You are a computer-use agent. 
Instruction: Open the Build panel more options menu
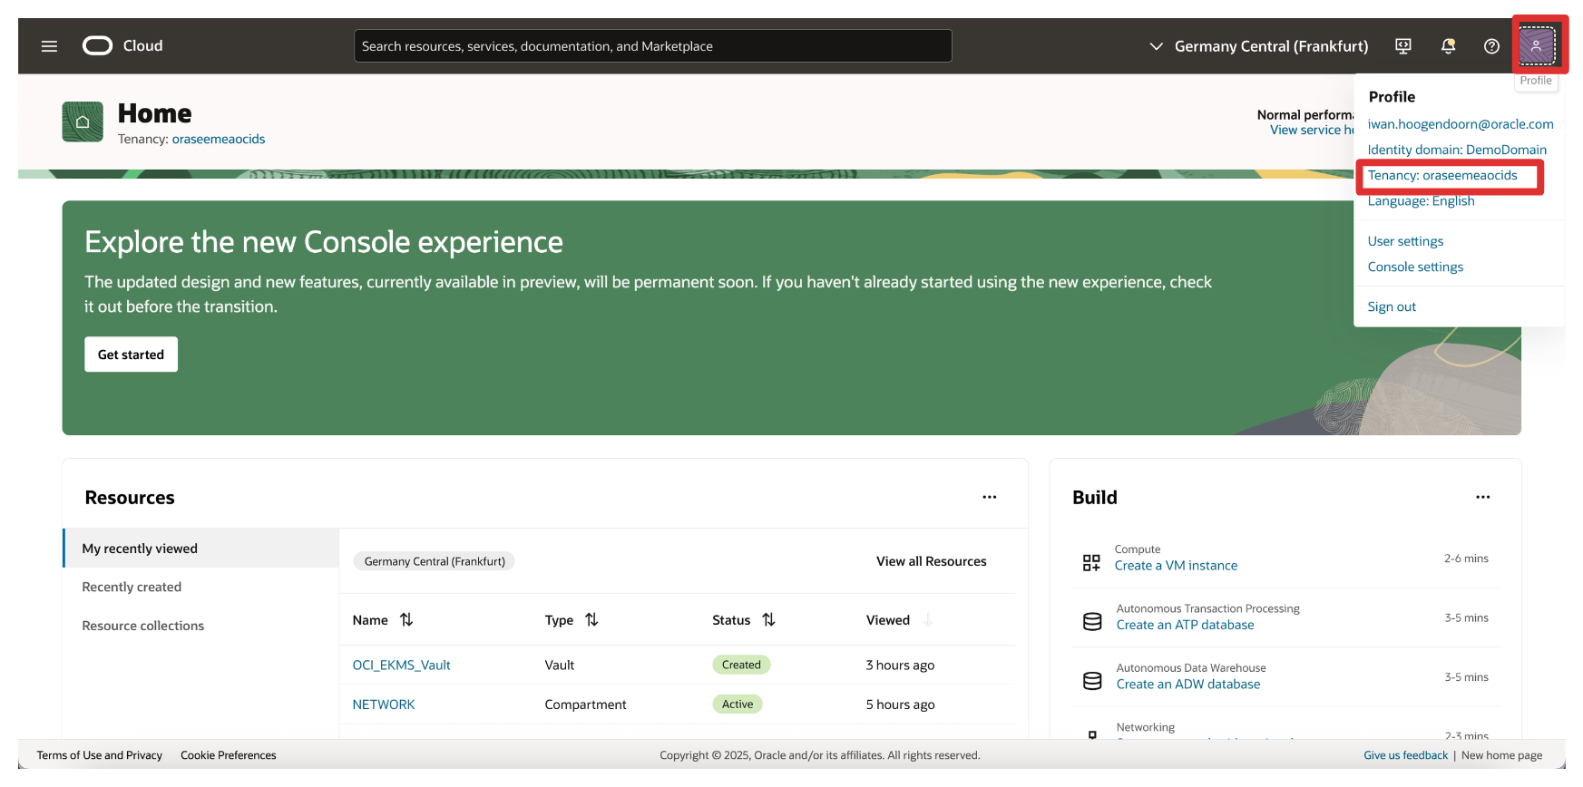click(x=1482, y=497)
